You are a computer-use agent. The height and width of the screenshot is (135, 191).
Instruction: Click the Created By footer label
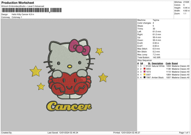pos(7,133)
